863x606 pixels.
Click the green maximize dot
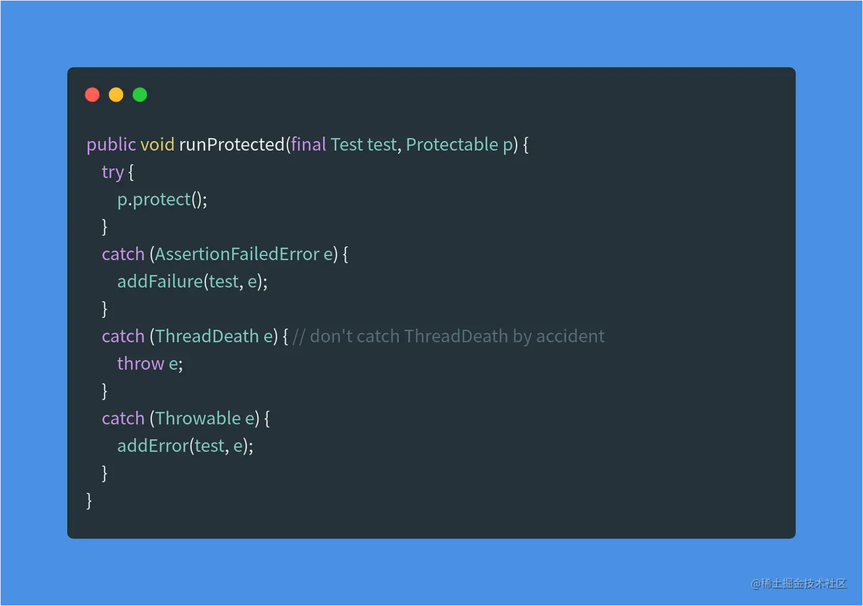click(140, 95)
